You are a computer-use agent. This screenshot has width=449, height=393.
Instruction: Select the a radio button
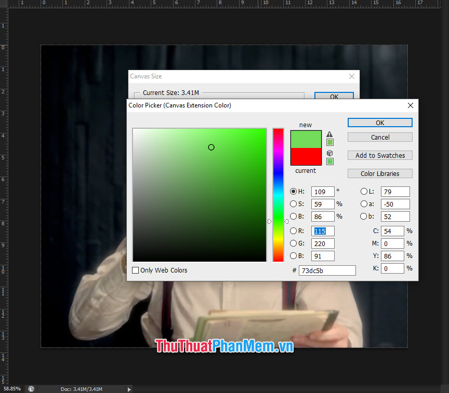pyautogui.click(x=364, y=204)
